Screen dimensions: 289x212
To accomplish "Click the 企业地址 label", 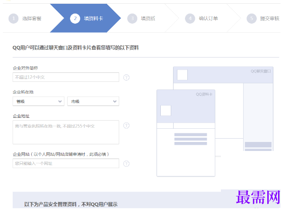I will pyautogui.click(x=21, y=116).
